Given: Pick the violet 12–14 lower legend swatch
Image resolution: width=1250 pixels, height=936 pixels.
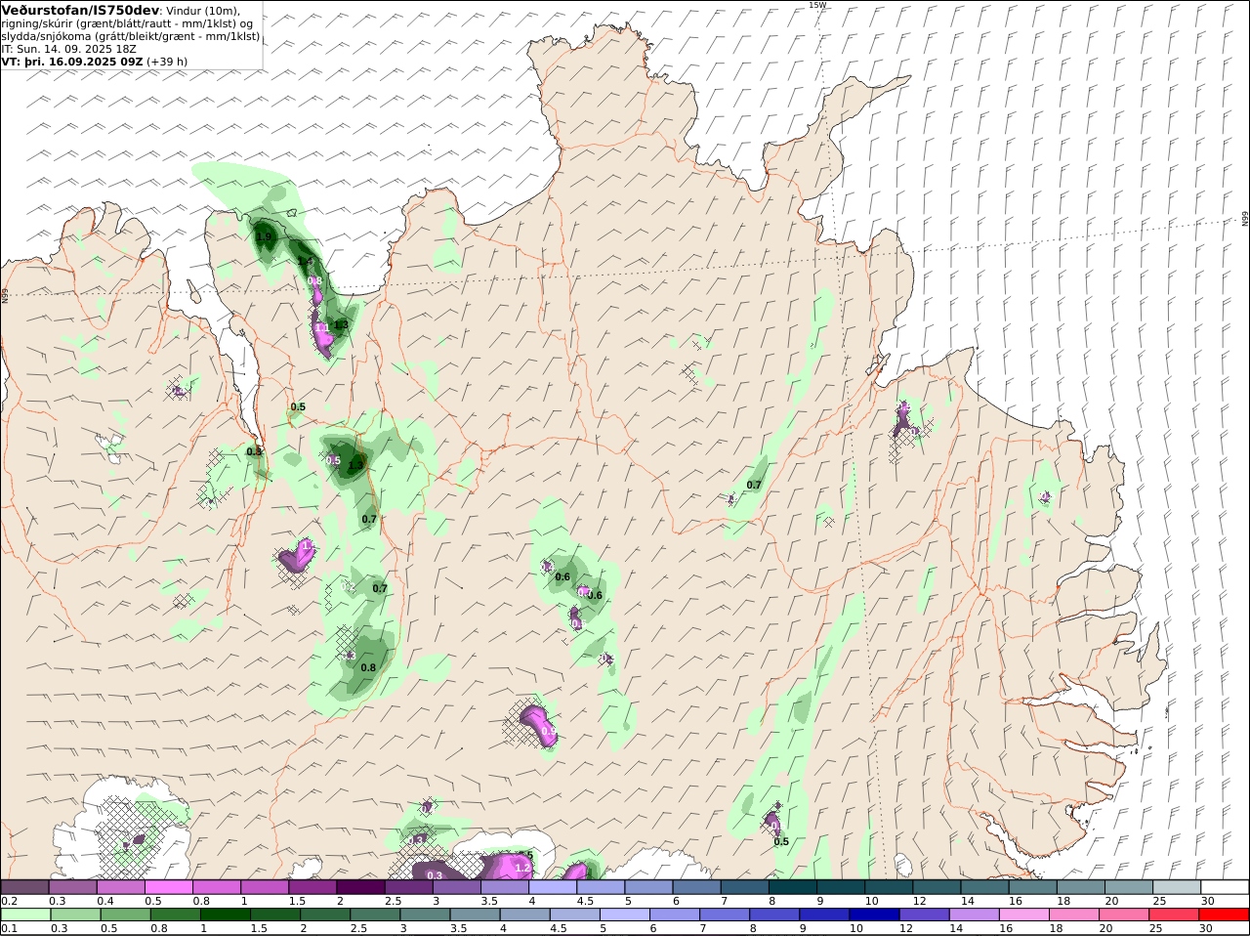Looking at the screenshot, I should pos(924,915).
